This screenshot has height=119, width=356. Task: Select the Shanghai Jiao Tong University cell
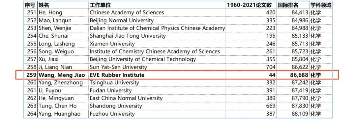pos(157,36)
